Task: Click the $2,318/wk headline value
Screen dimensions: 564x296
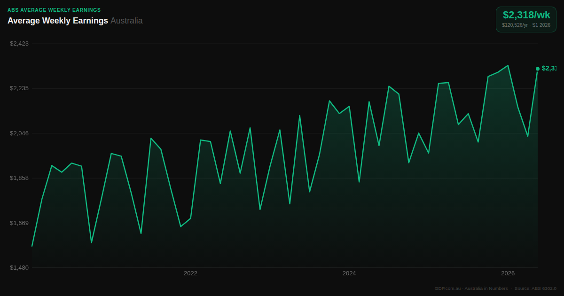Action: 526,15
